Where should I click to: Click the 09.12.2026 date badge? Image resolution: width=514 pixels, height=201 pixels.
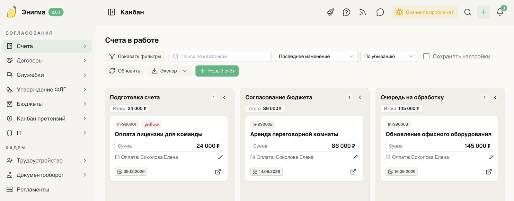tap(131, 171)
